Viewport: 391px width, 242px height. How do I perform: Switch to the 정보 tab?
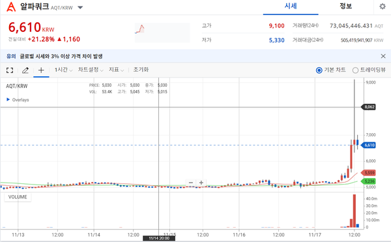pos(345,6)
